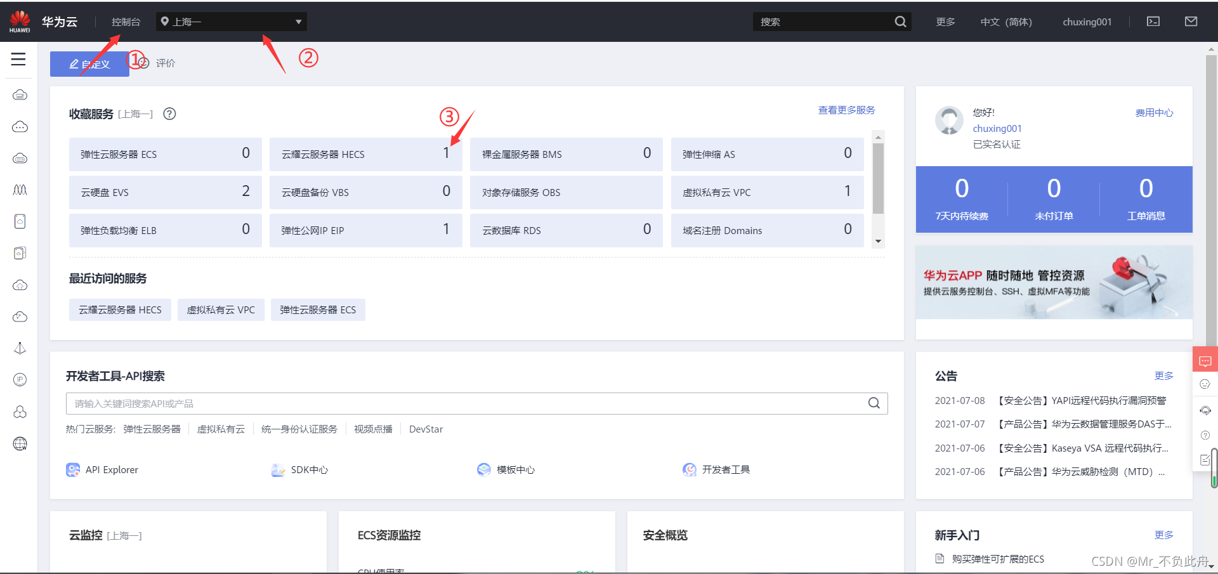The width and height of the screenshot is (1218, 574).
Task: Click the 评价 link next to 自定义
Action: [x=166, y=63]
